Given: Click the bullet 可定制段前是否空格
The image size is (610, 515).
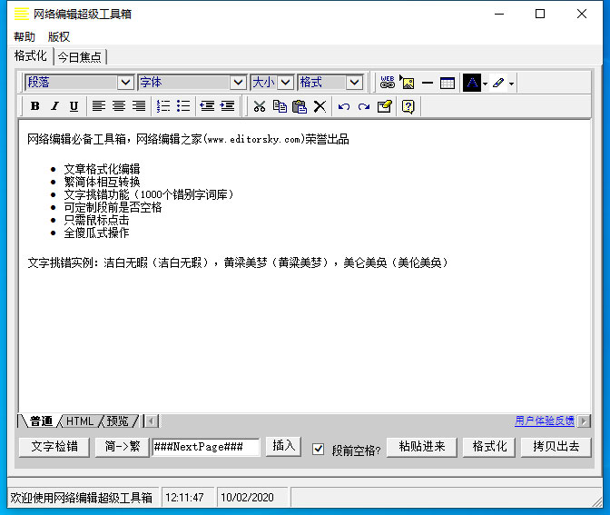Looking at the screenshot, I should 113,207.
